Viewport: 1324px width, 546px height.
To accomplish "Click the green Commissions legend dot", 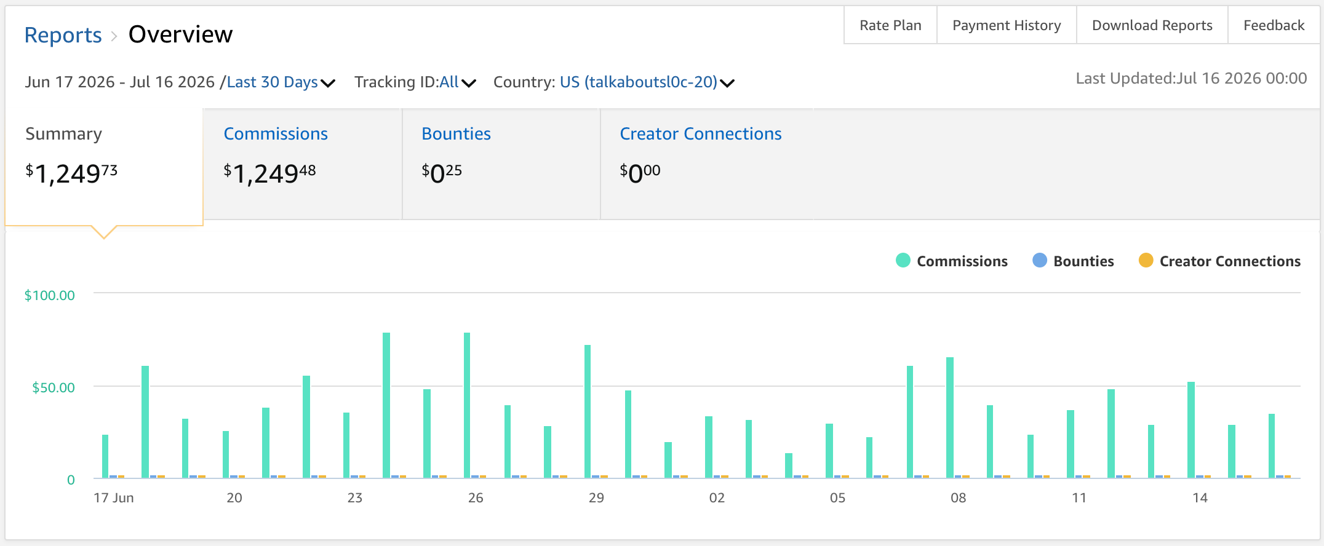I will pos(903,260).
